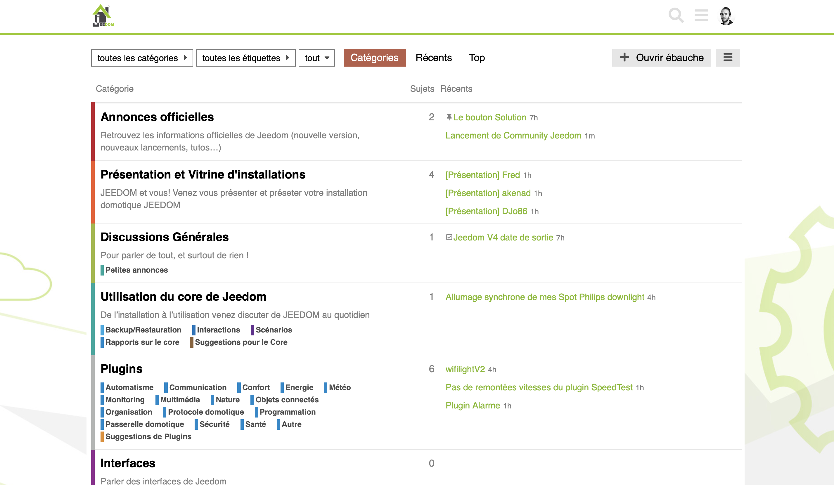Expand the toutes les catégories dropdown

[142, 58]
